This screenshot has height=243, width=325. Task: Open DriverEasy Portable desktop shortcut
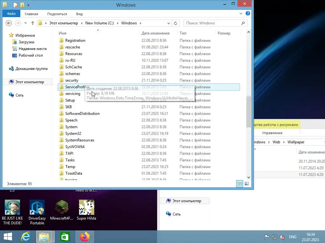pyautogui.click(x=37, y=212)
